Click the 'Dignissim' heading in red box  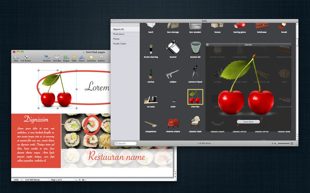click(x=36, y=119)
